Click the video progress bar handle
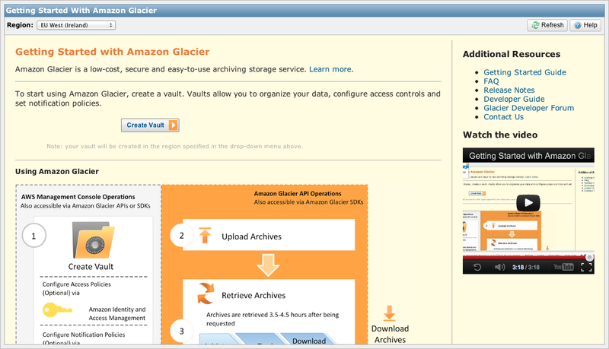The width and height of the screenshot is (609, 349). click(589, 258)
